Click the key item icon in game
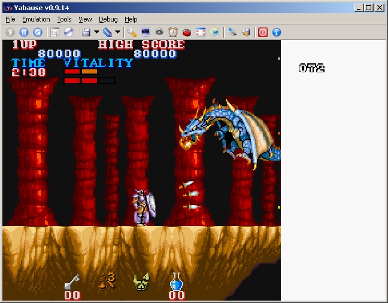This screenshot has height=303, width=388. tap(72, 281)
